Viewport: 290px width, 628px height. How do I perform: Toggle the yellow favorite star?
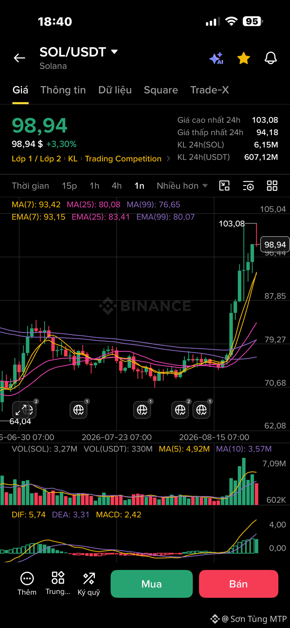(243, 58)
